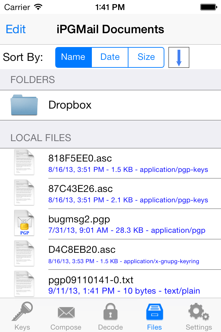221x332 pixels.
Task: Open the Dropbox folder icon
Action: pos(24,105)
